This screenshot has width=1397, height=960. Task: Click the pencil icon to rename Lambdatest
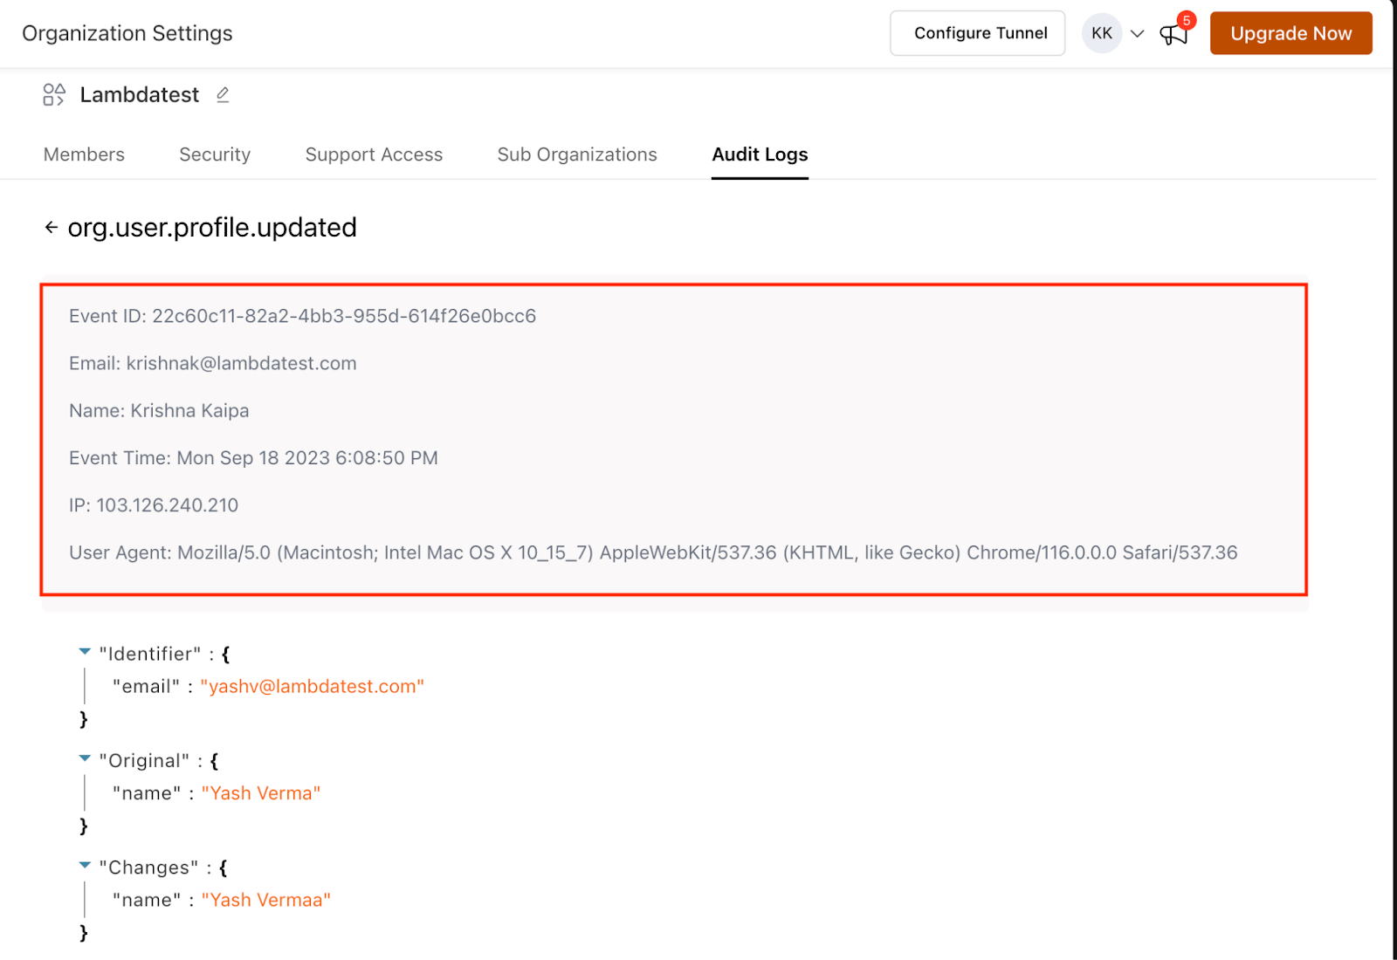click(x=223, y=94)
